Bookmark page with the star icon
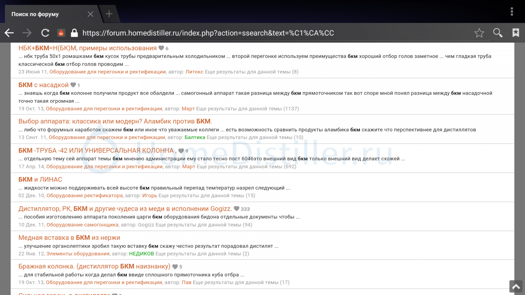The image size is (525, 295). (x=479, y=33)
